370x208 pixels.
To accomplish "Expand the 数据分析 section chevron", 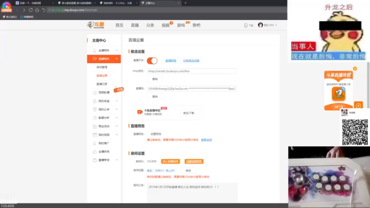I will [117, 118].
